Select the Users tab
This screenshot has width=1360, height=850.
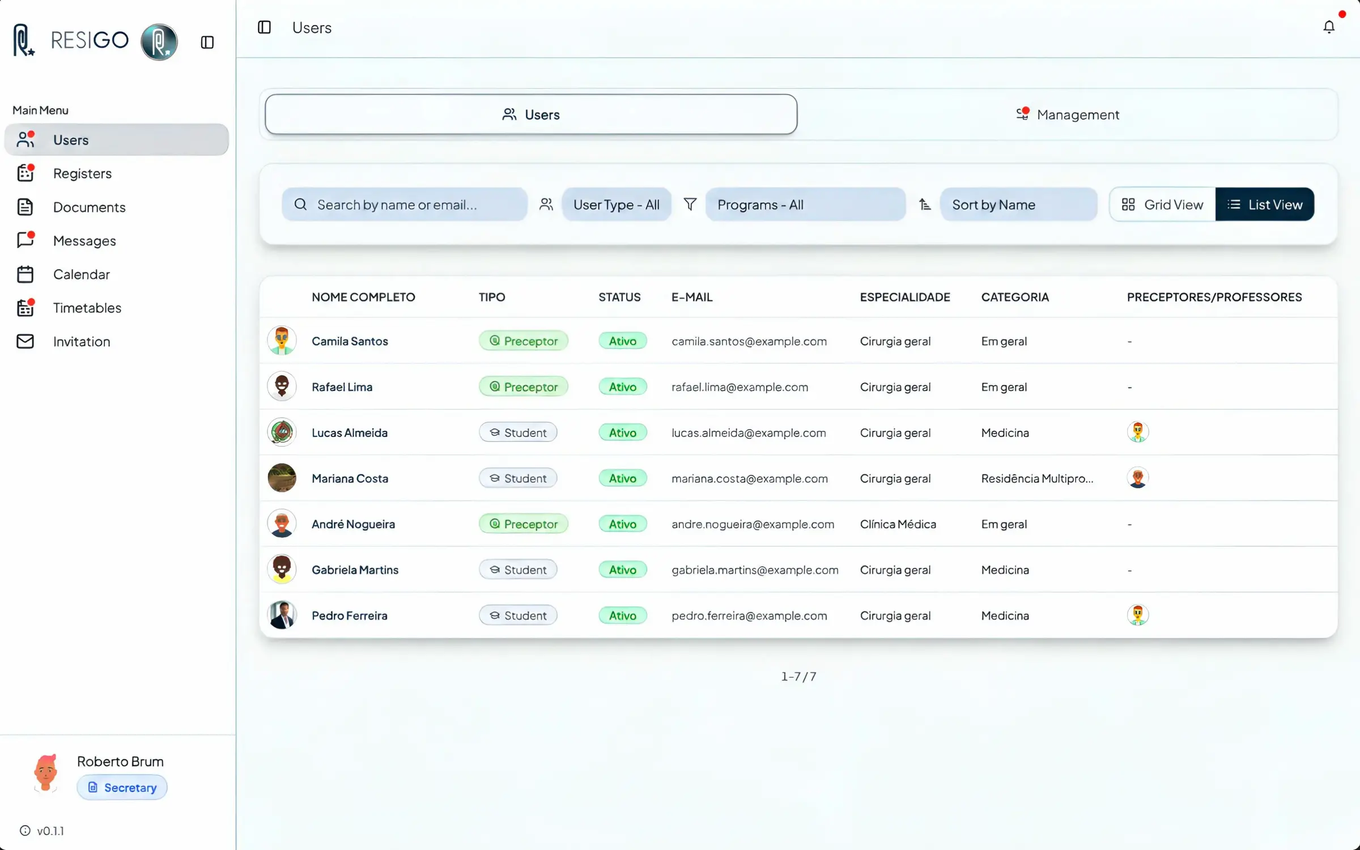coord(531,114)
